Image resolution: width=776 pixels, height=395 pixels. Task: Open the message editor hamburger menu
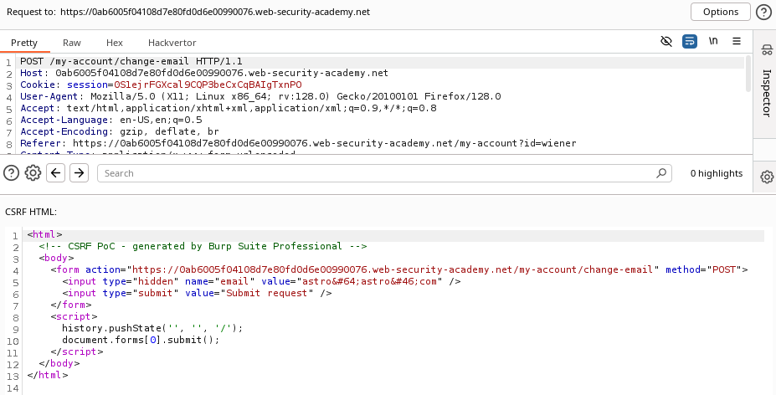(x=737, y=41)
